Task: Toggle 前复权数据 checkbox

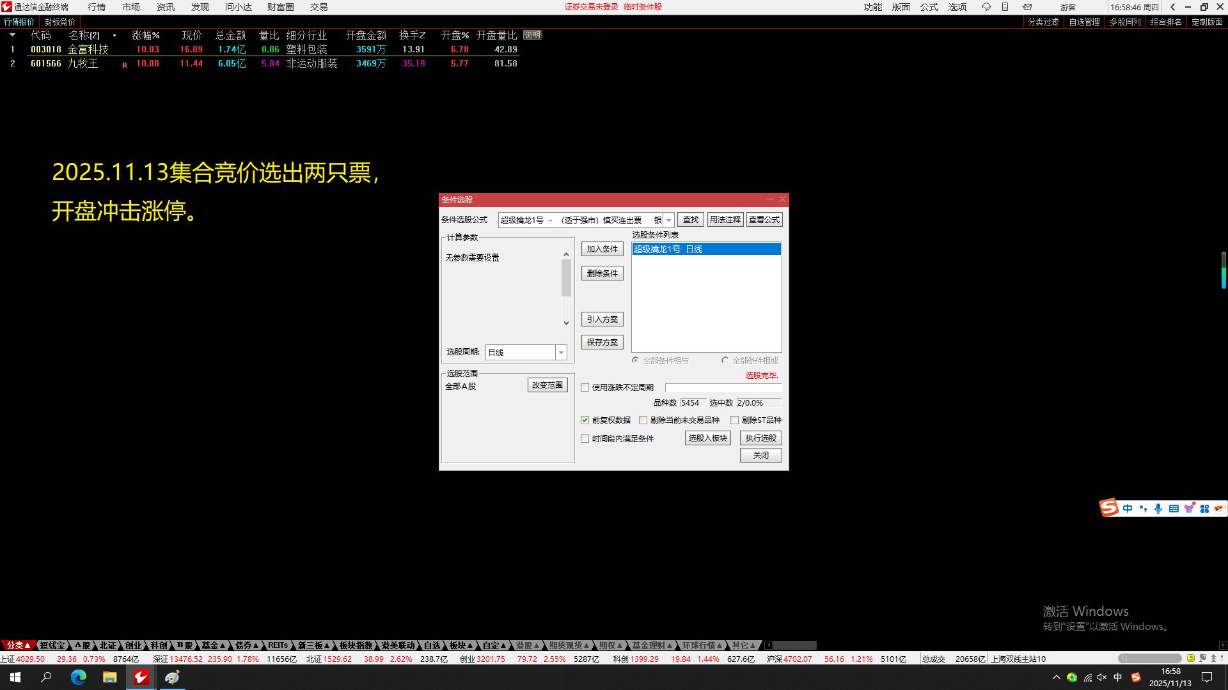Action: click(x=585, y=420)
